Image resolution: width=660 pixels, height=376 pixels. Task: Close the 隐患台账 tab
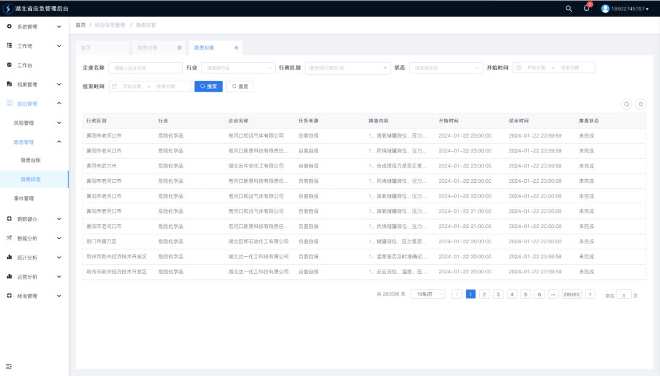coord(180,48)
